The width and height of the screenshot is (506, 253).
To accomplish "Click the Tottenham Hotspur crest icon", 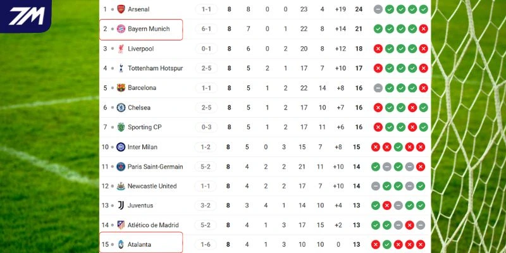I will pyautogui.click(x=121, y=68).
